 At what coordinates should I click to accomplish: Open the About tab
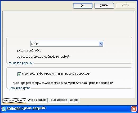[74, 100]
